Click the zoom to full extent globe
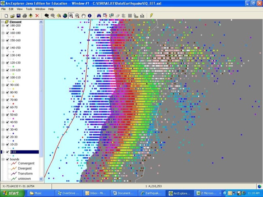Screen dimensions: 263x197 click(x=65, y=15)
